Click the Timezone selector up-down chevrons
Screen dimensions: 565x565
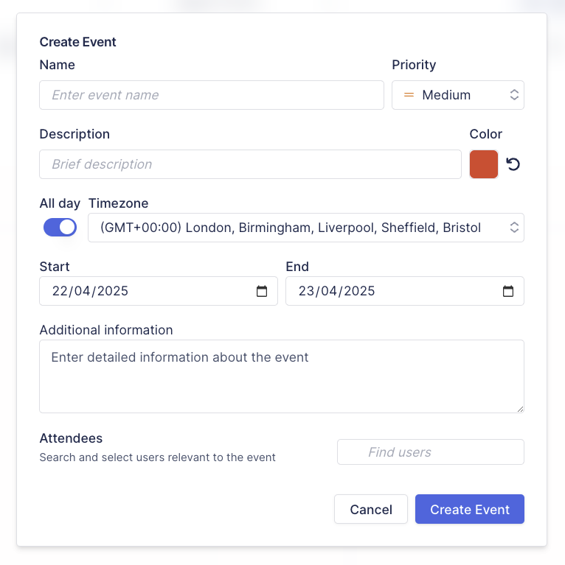pos(514,228)
